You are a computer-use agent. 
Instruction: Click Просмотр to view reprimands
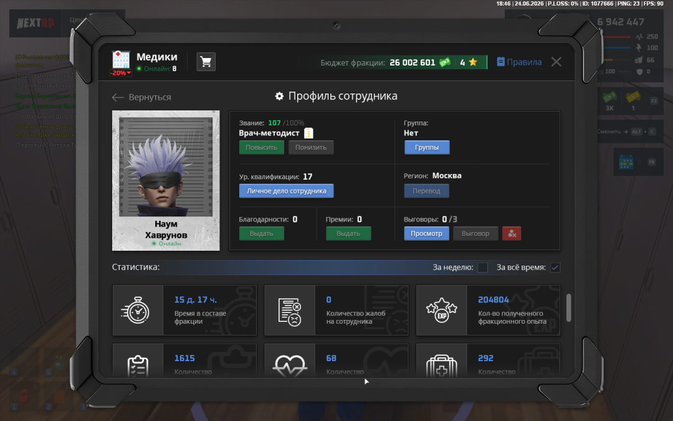[426, 233]
